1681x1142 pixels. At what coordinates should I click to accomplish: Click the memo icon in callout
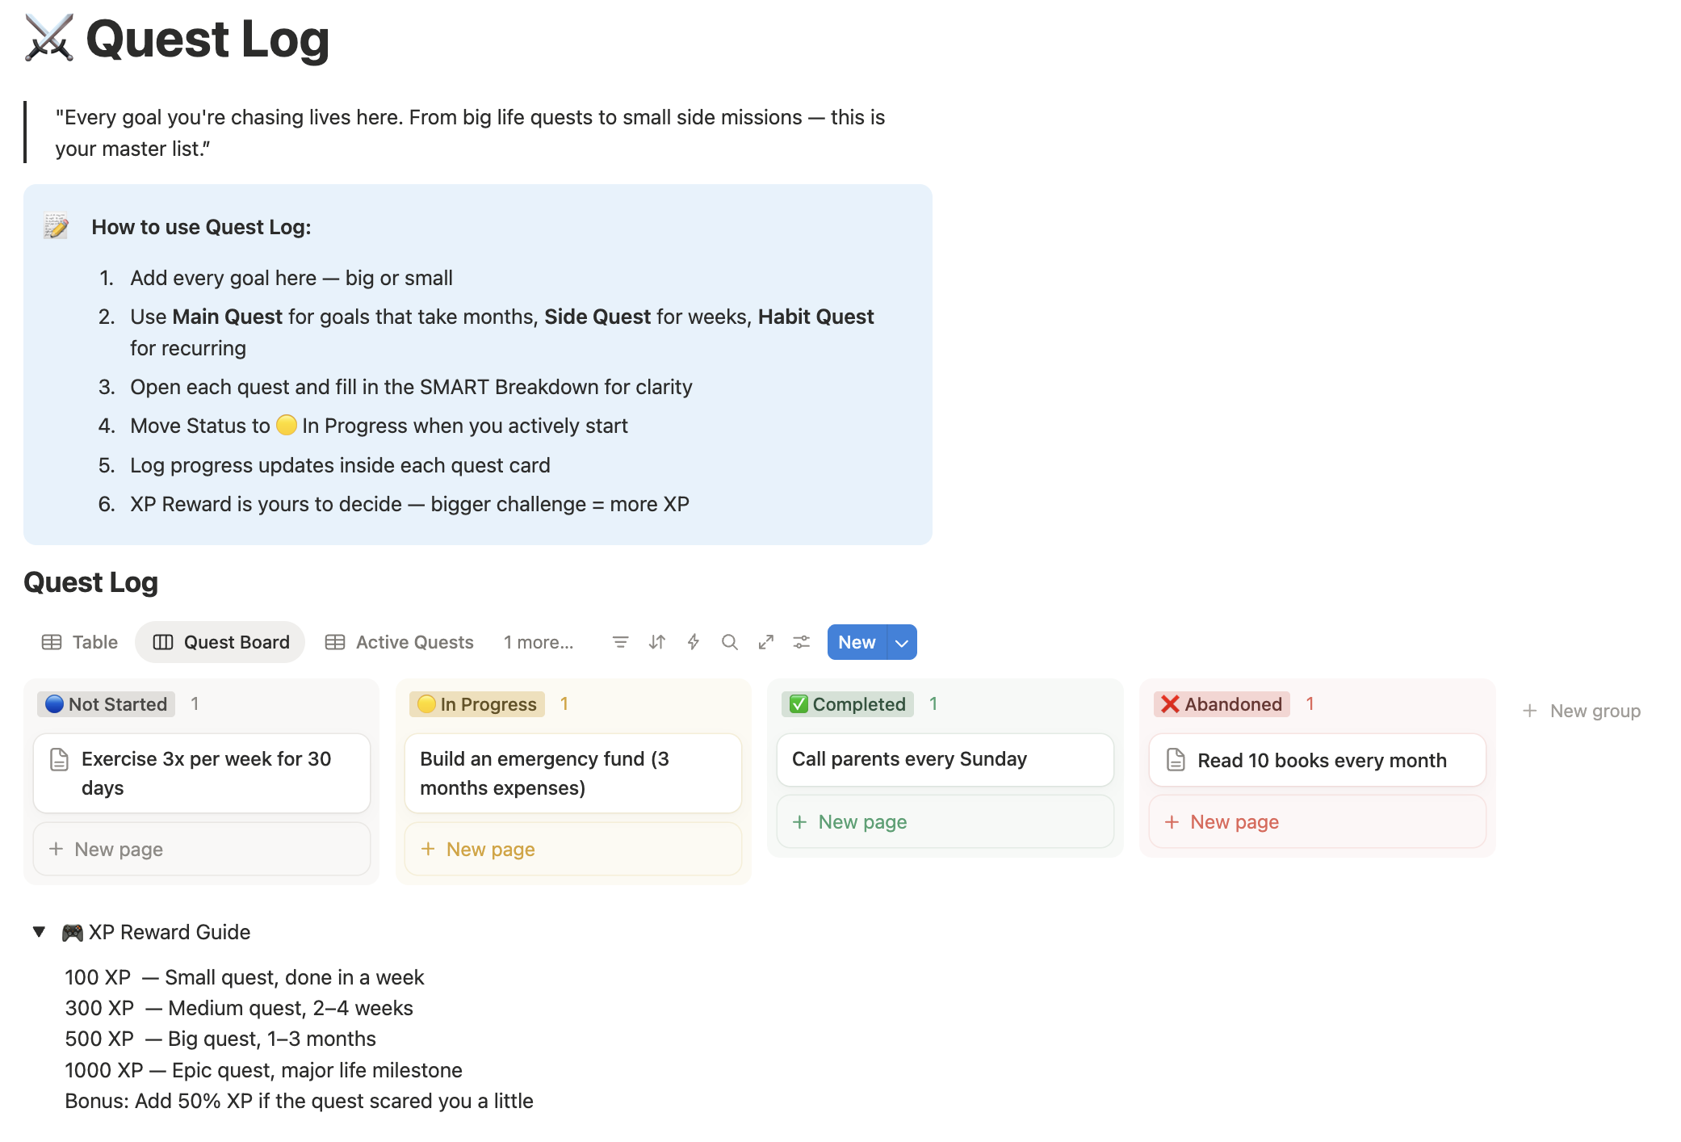pyautogui.click(x=57, y=227)
